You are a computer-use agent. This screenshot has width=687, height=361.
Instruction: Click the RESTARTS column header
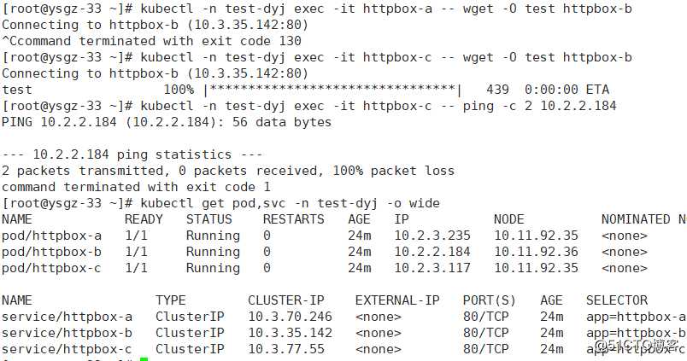pos(294,219)
